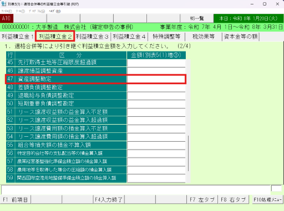The width and height of the screenshot is (284, 211).
Task: Close the 別表5(1) window
Action: [277, 4]
